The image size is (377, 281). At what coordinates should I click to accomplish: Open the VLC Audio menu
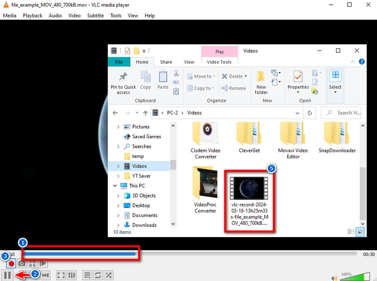coord(55,16)
